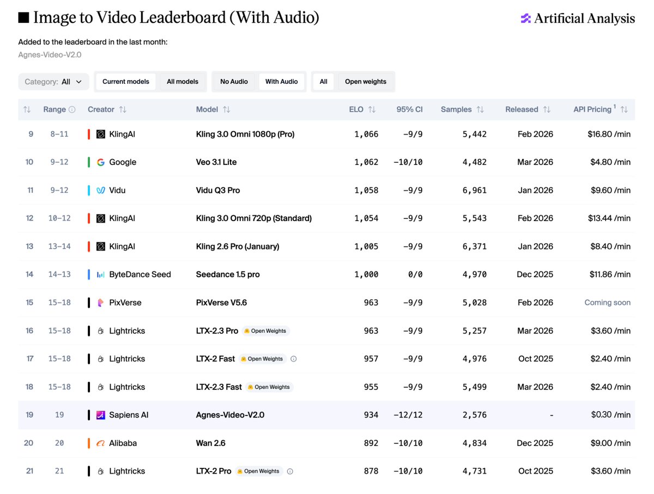Open the Wan 2.6 model
This screenshot has width=654, height=494.
tap(211, 443)
